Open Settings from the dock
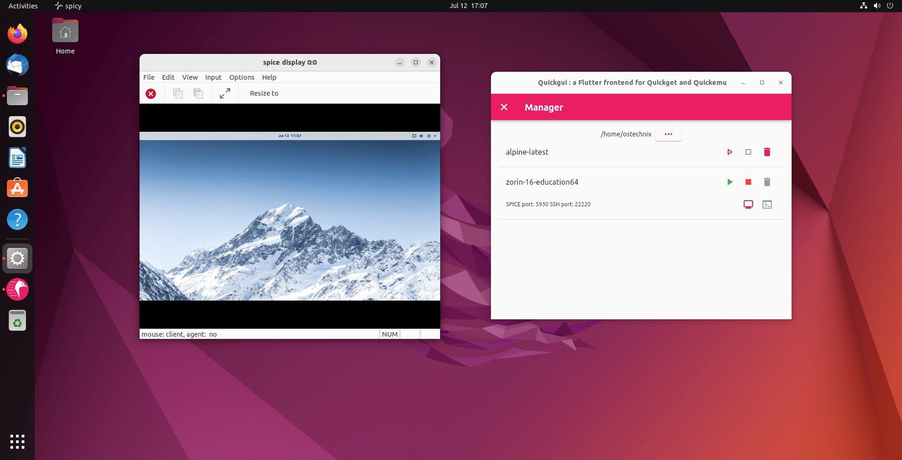The width and height of the screenshot is (902, 460). 17,258
